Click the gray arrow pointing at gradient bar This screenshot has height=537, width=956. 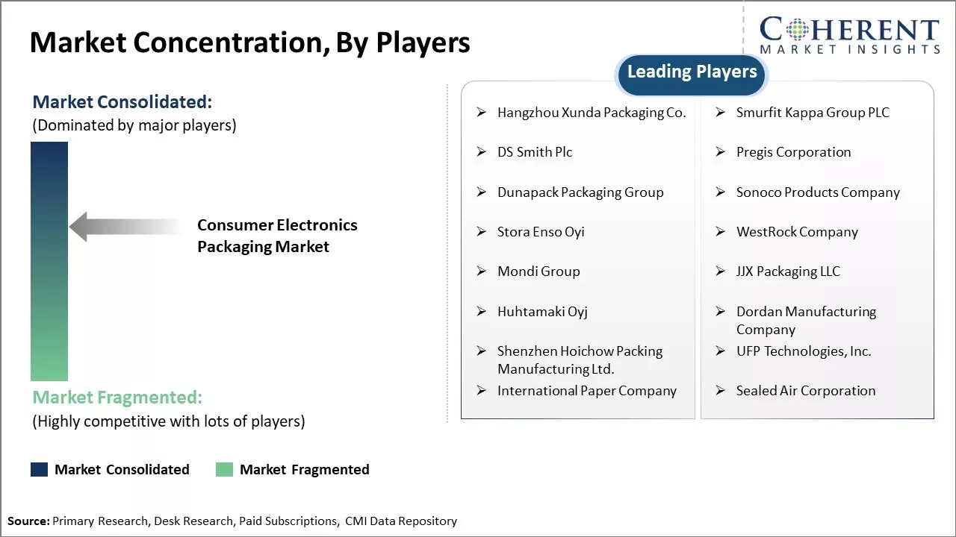123,227
